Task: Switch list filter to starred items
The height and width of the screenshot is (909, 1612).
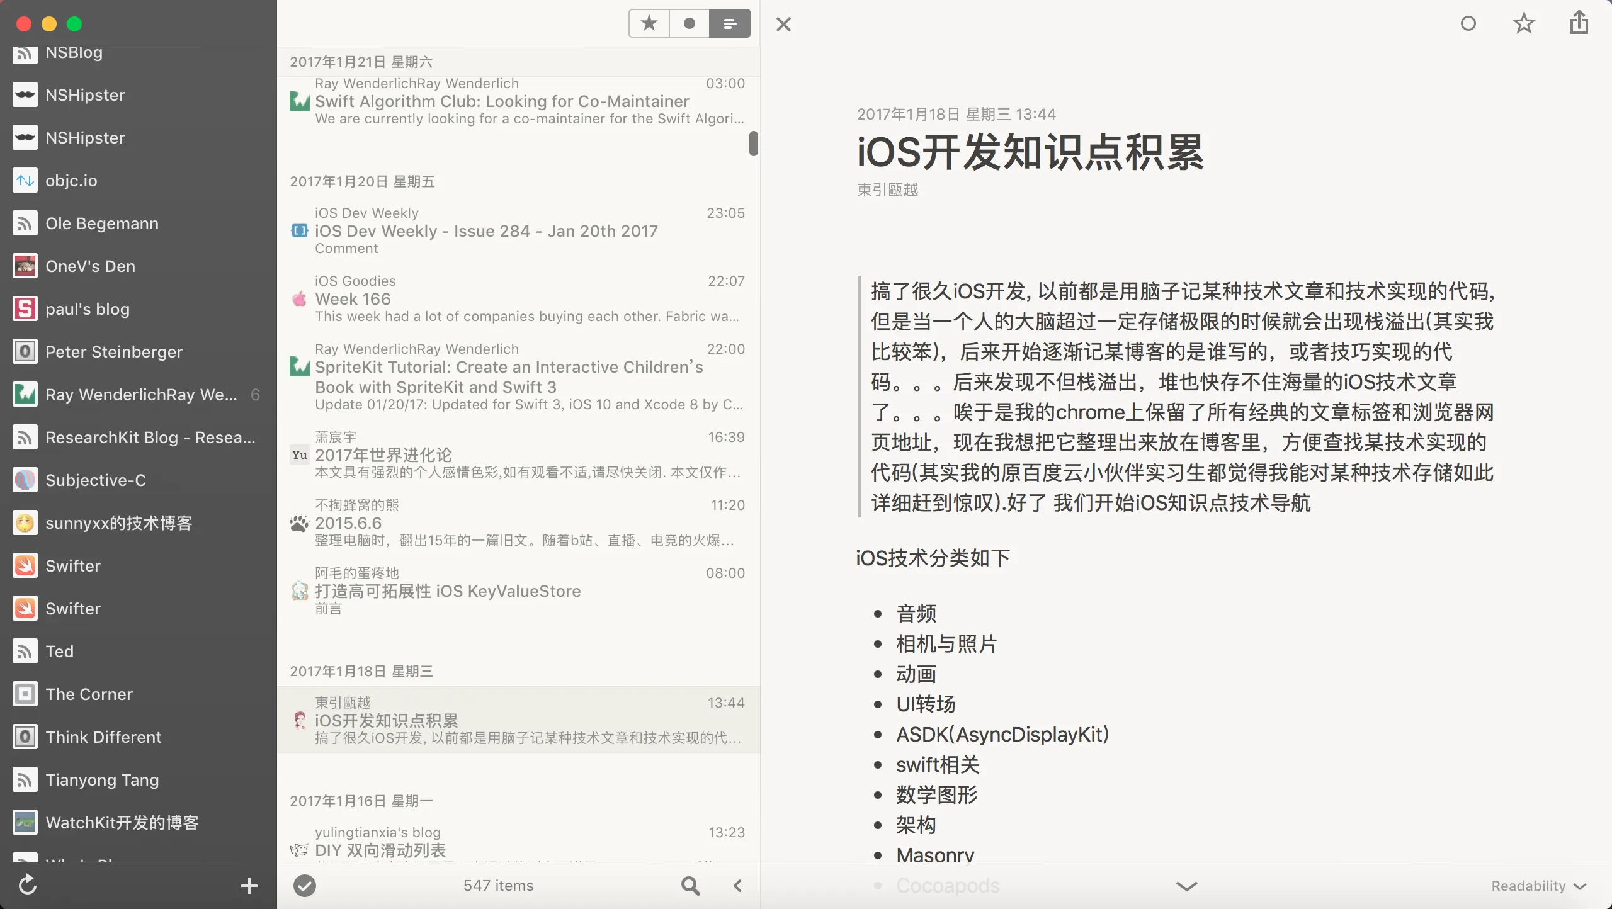Action: pyautogui.click(x=649, y=24)
